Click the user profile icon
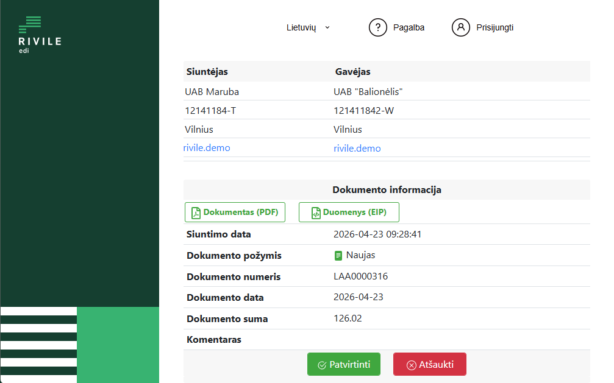 (461, 27)
